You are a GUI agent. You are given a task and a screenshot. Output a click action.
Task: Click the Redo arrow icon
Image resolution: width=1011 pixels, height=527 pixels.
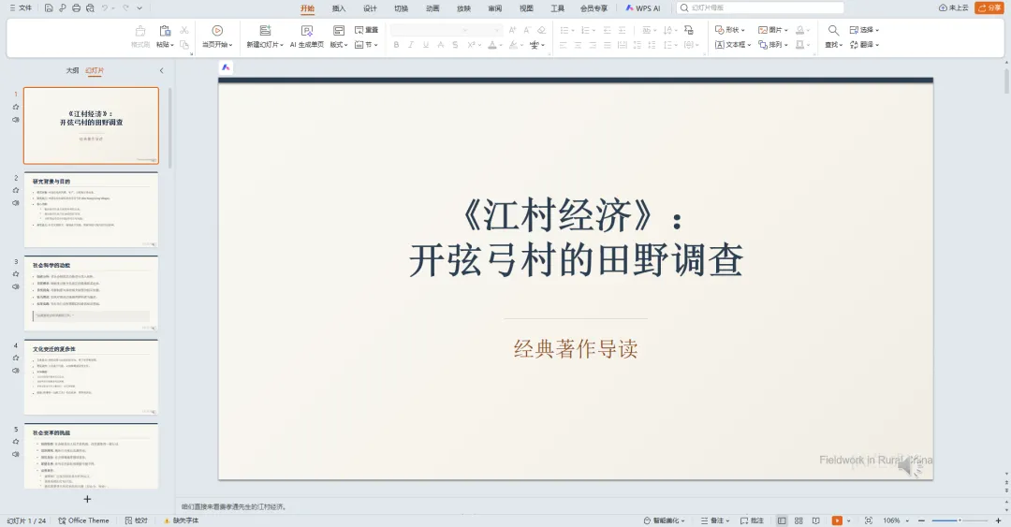(125, 7)
